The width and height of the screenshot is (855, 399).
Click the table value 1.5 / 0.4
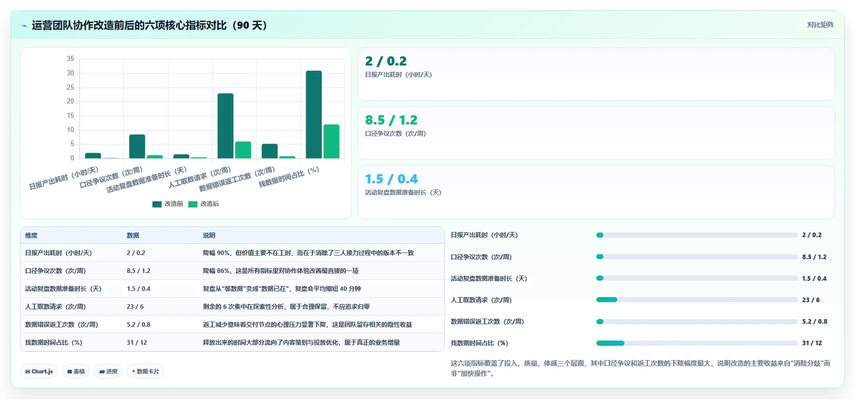click(138, 289)
